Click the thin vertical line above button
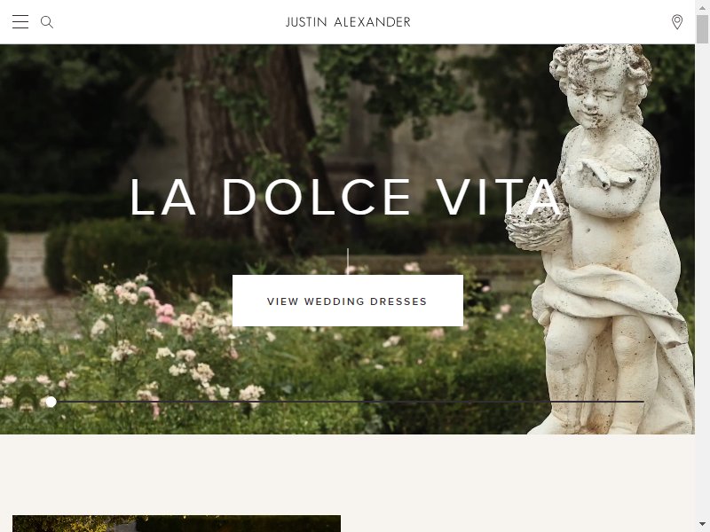 pos(348,261)
